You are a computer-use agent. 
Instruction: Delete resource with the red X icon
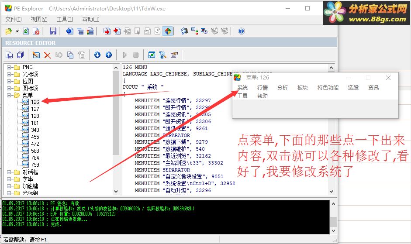point(48,55)
